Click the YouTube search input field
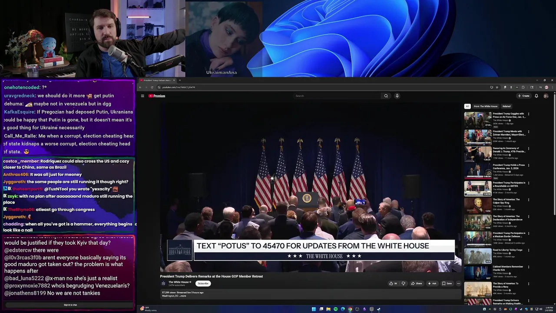556x313 pixels. 338,96
